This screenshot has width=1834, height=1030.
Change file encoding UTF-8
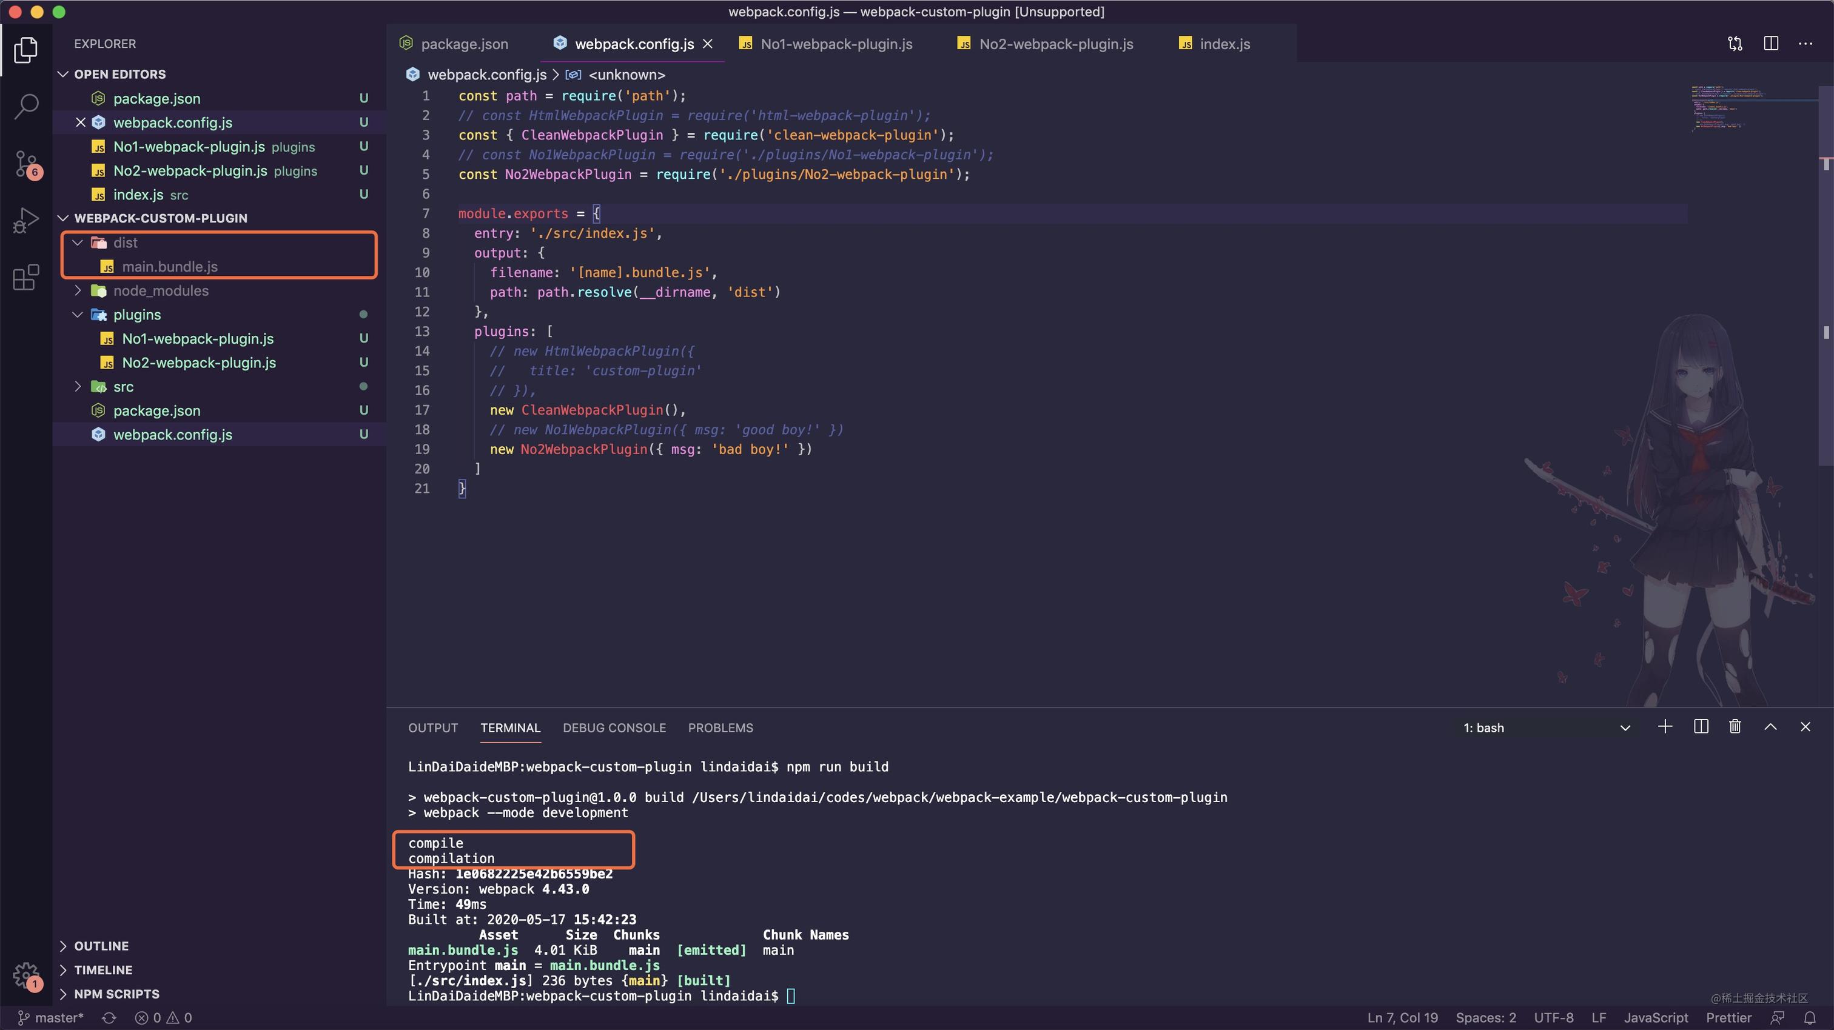click(x=1553, y=1018)
